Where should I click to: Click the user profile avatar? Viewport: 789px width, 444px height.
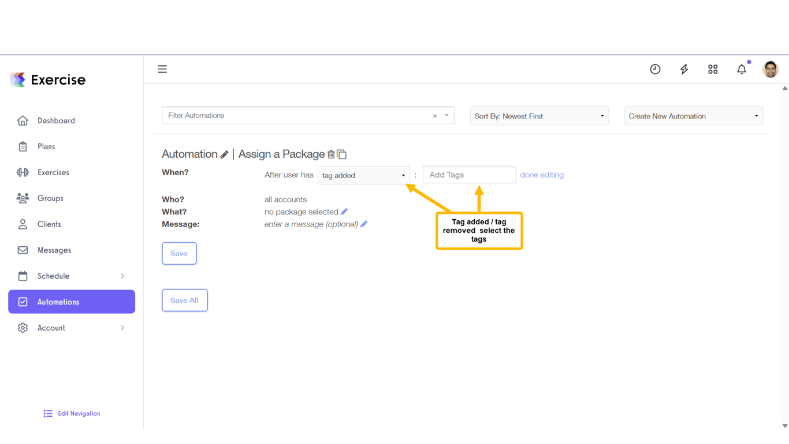[x=770, y=69]
